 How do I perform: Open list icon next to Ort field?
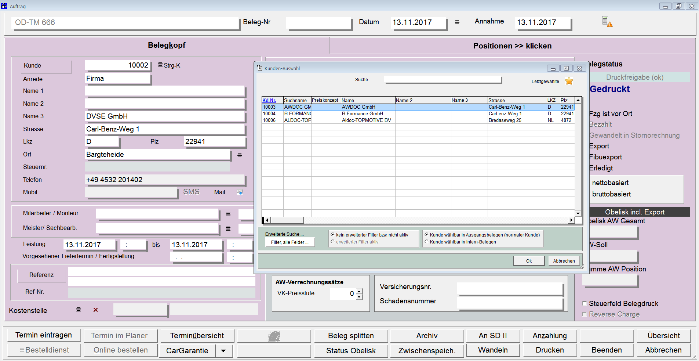pyautogui.click(x=240, y=155)
